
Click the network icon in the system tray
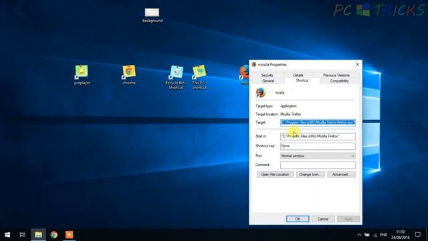[375, 235]
